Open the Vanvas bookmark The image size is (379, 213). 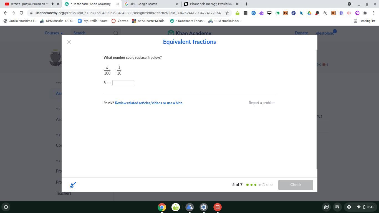tap(120, 21)
